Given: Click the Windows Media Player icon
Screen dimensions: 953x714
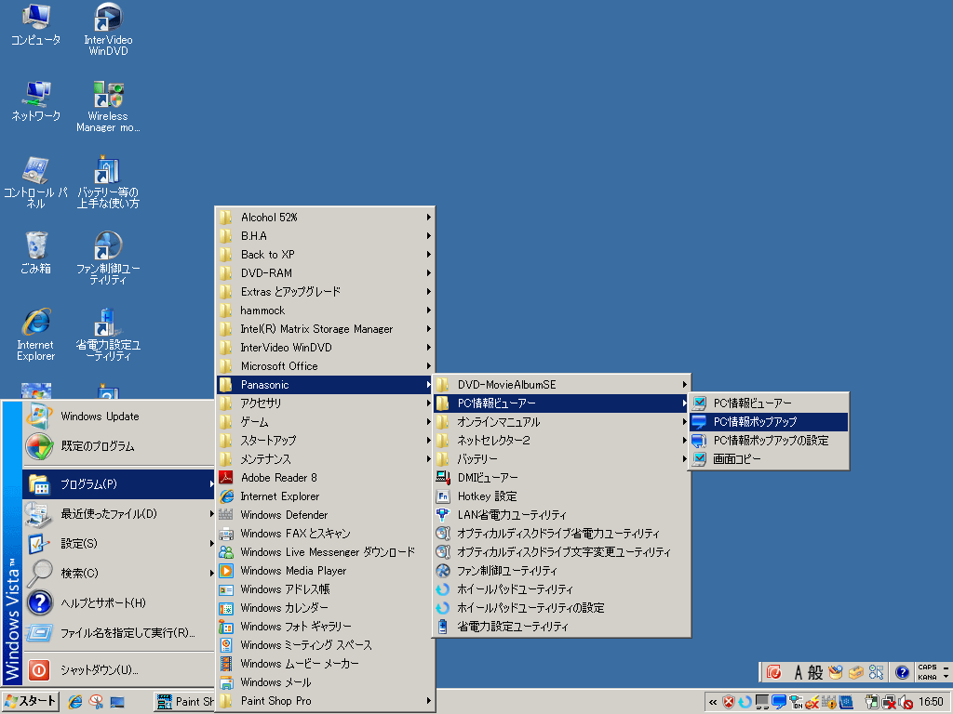Looking at the screenshot, I should coord(226,571).
